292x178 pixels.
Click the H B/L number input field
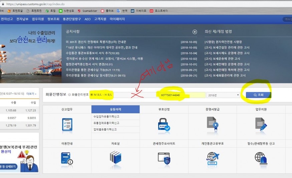pyautogui.click(x=182, y=95)
